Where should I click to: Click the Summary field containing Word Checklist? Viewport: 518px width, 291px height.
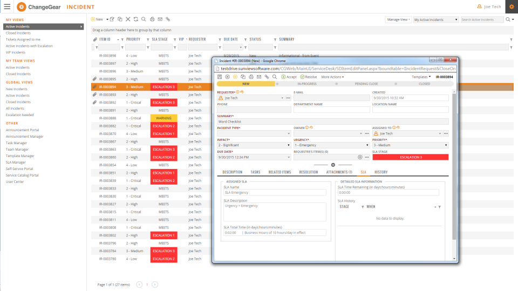coord(333,121)
